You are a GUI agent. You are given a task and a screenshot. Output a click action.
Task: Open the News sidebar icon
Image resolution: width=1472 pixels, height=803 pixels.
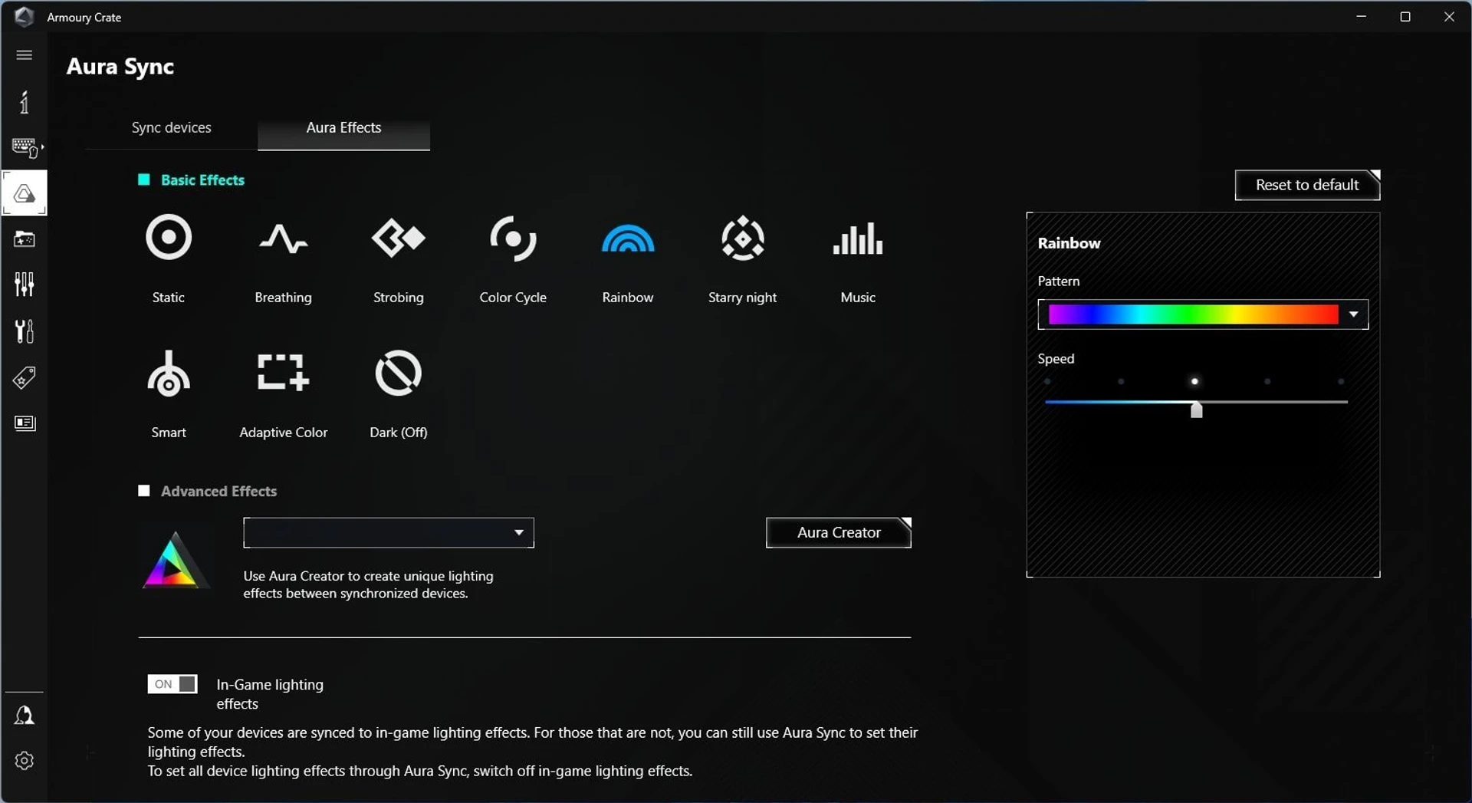click(25, 423)
